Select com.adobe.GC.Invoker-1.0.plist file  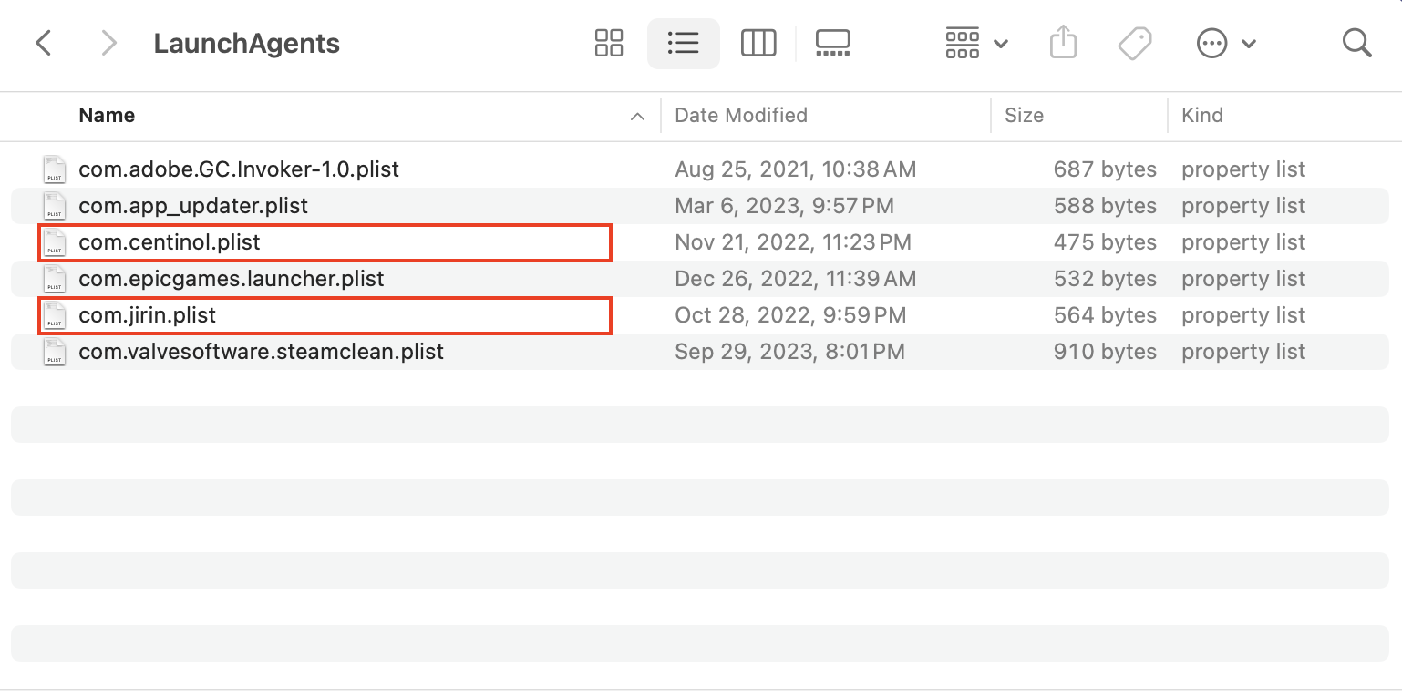[239, 169]
